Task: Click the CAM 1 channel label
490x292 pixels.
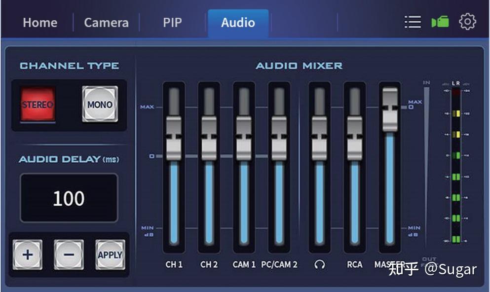Action: [x=244, y=264]
